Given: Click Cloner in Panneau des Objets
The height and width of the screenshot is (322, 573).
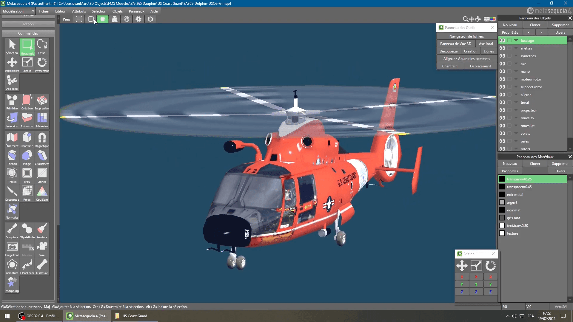Looking at the screenshot, I should pos(535,25).
